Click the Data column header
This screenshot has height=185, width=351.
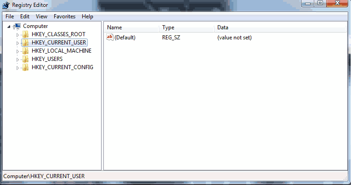(x=280, y=27)
